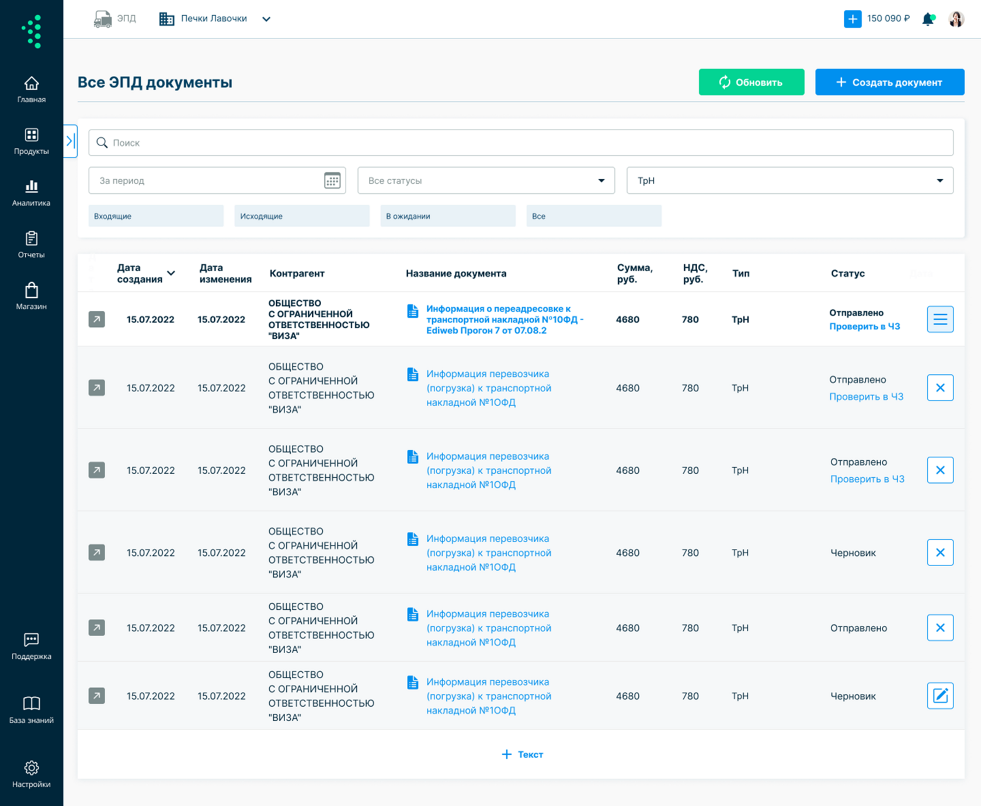Open the ТрН type dropdown

click(789, 180)
